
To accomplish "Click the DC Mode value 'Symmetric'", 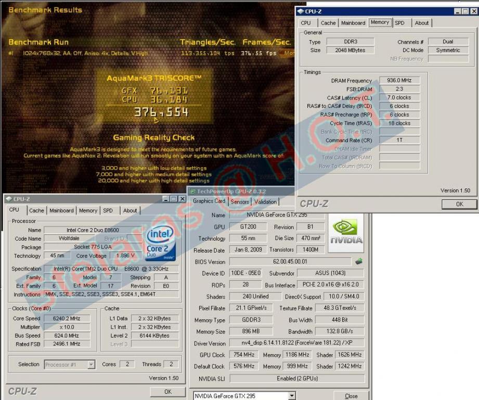I will (x=448, y=50).
